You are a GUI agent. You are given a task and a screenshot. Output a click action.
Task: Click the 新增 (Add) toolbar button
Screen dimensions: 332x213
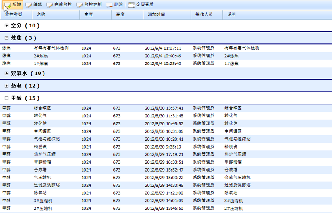coord(13,4)
